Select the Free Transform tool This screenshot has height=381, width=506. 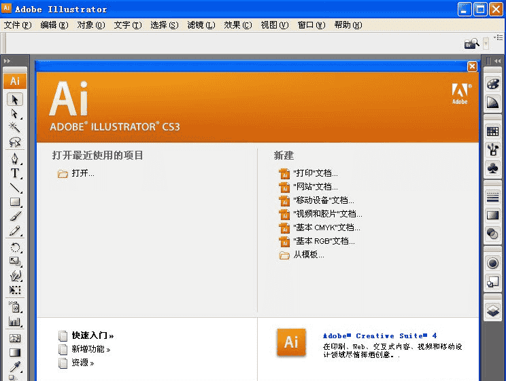pos(15,290)
